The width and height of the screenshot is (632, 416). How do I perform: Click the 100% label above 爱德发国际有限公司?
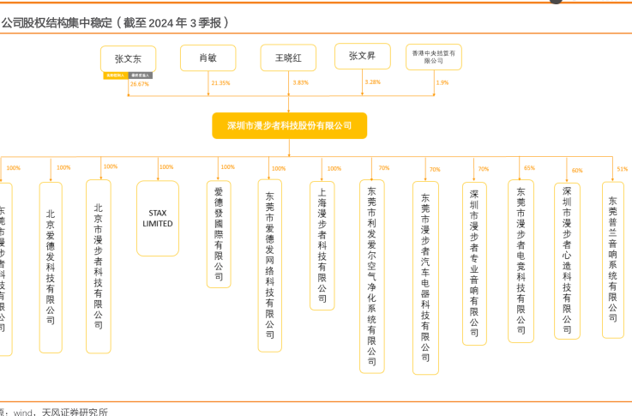pyautogui.click(x=228, y=167)
